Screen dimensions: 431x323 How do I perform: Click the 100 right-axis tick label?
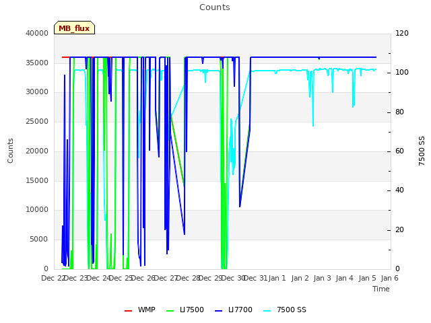point(402,73)
